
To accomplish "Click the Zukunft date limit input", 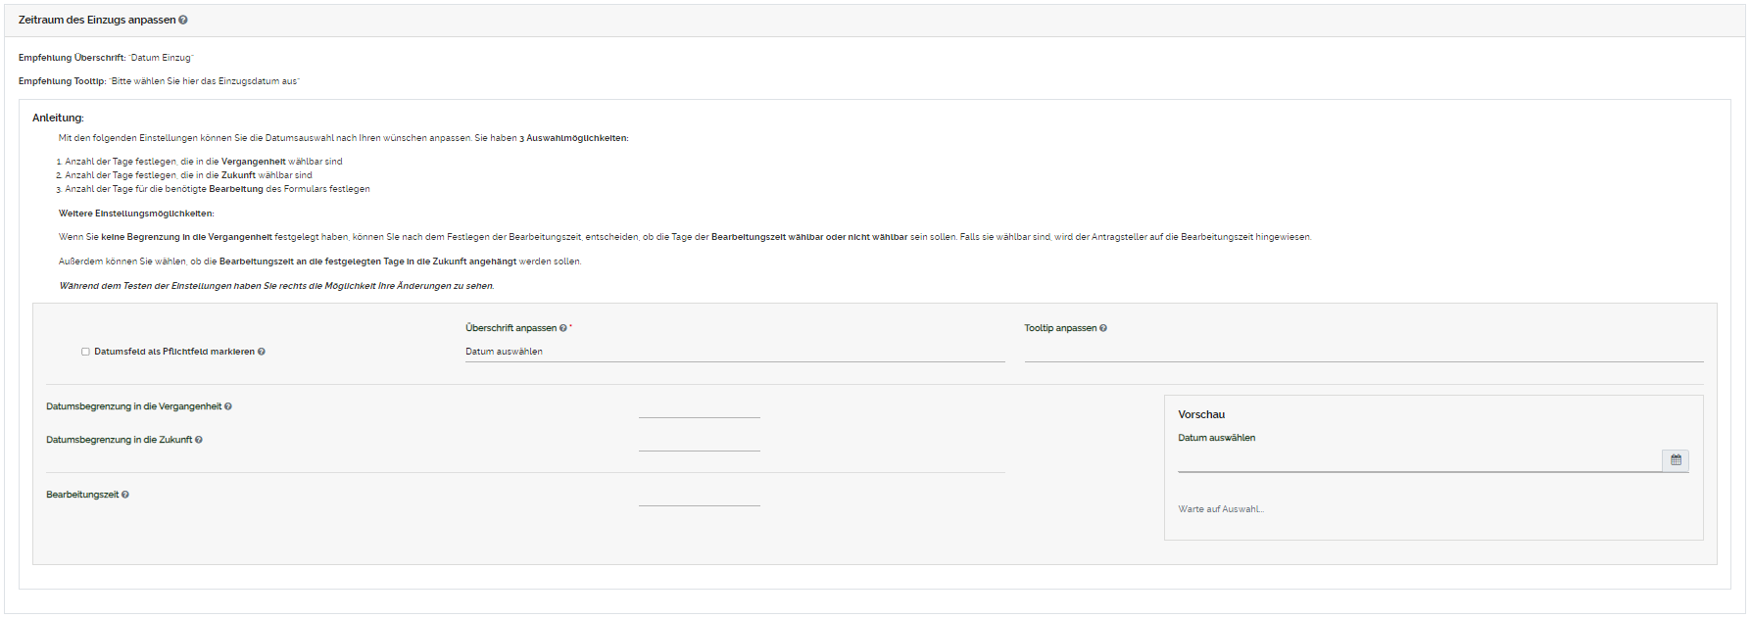I will 699,441.
